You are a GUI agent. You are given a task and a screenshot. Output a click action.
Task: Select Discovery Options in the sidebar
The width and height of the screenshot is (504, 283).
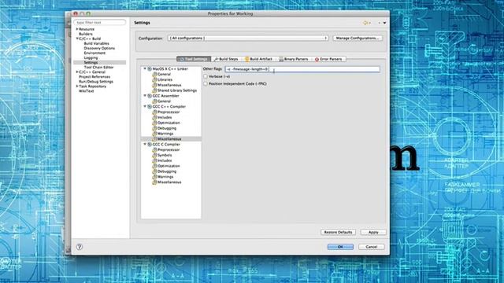click(x=99, y=48)
